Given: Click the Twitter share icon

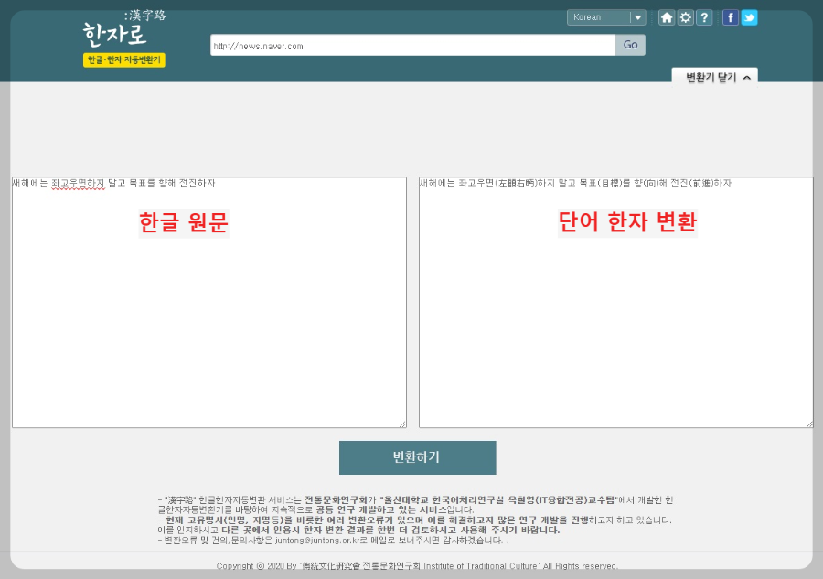Looking at the screenshot, I should click(x=748, y=16).
